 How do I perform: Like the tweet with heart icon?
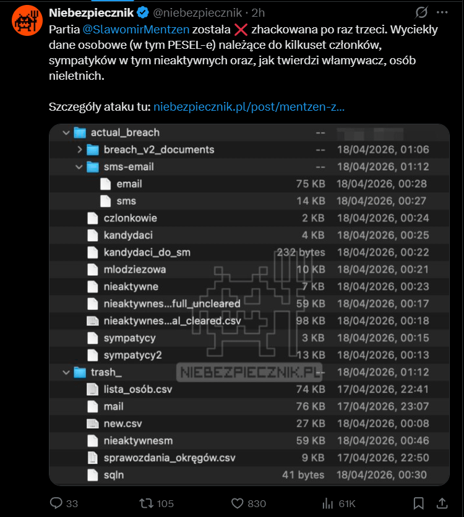pyautogui.click(x=234, y=503)
